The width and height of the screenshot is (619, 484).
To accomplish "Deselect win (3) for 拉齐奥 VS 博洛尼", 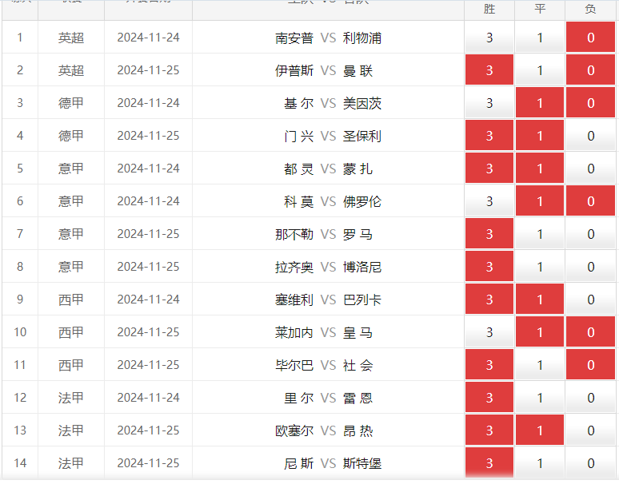I will (489, 267).
